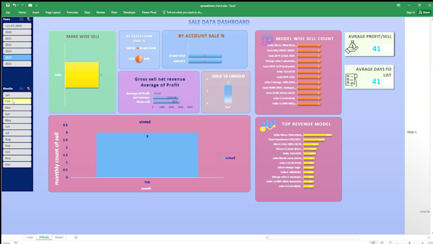Click the blue vinted Feb column
This screenshot has width=433, height=244.
tap(147, 155)
